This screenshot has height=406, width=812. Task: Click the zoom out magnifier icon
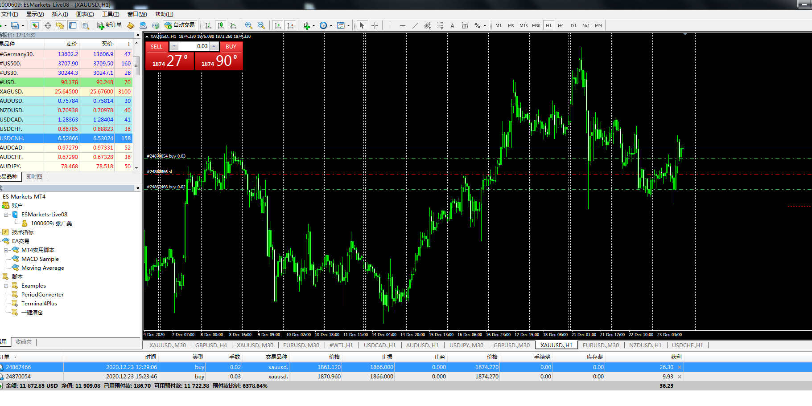[x=261, y=25]
